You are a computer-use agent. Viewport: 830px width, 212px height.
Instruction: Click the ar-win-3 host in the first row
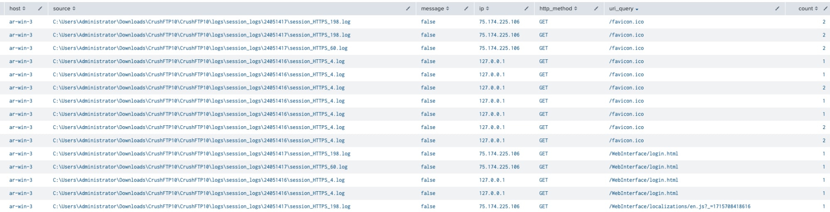pos(21,22)
